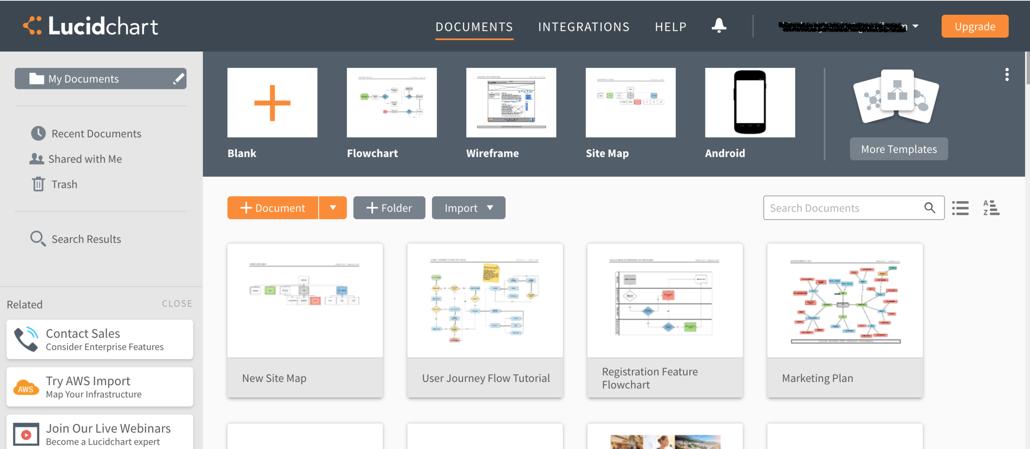Go to the DOCUMENTS tab

pos(474,27)
